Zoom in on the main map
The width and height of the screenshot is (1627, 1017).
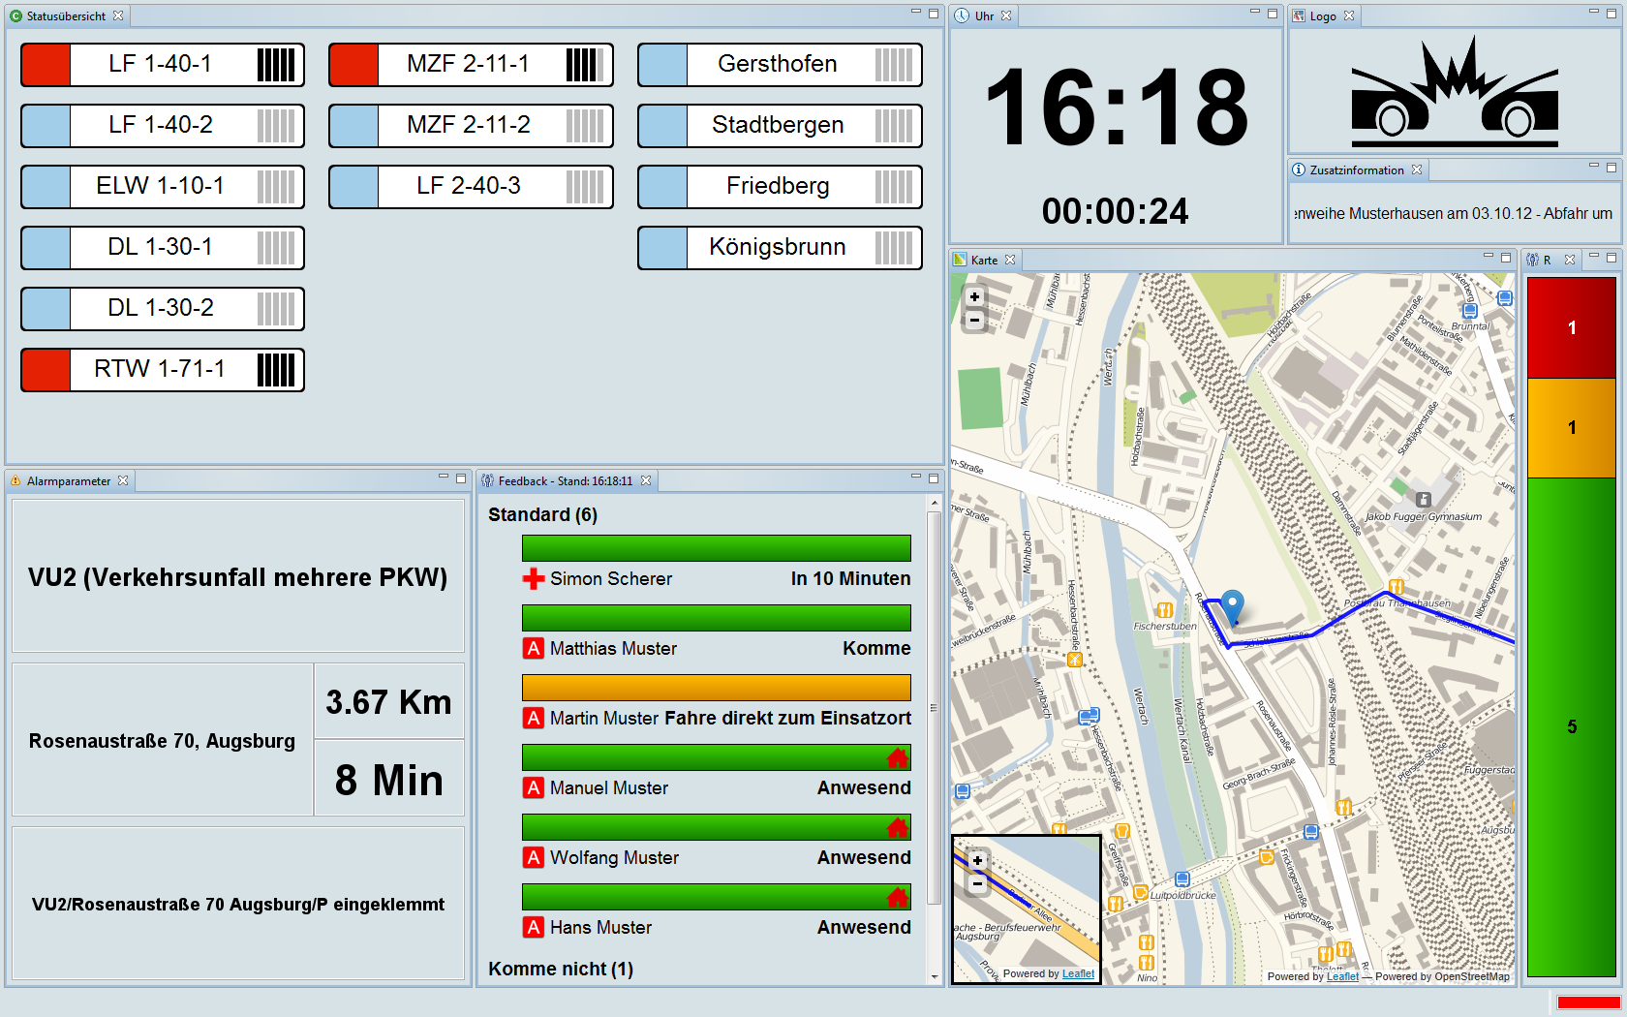pos(974,297)
